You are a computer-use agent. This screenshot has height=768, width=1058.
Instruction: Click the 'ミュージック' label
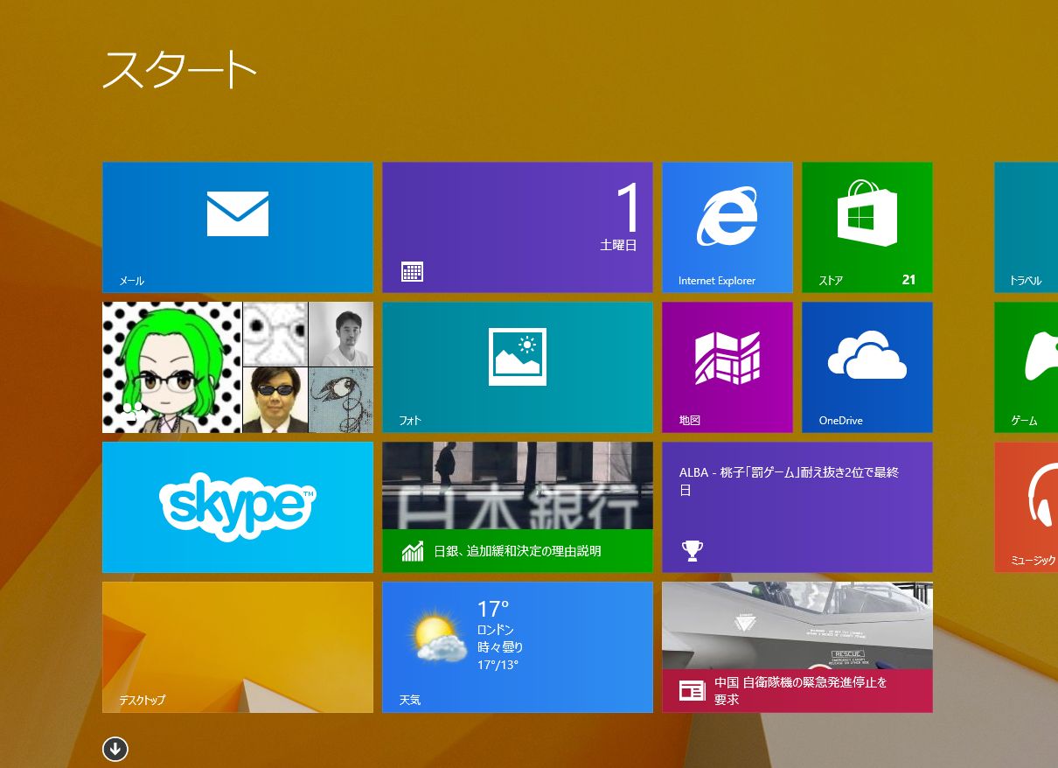(x=1034, y=561)
